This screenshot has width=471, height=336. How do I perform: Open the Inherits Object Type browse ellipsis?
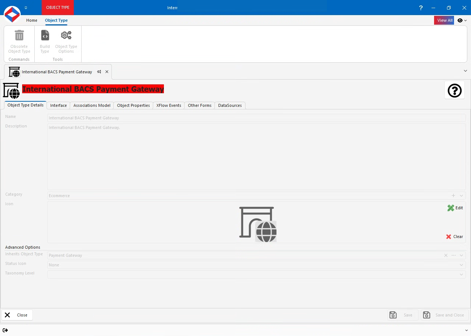pyautogui.click(x=453, y=255)
